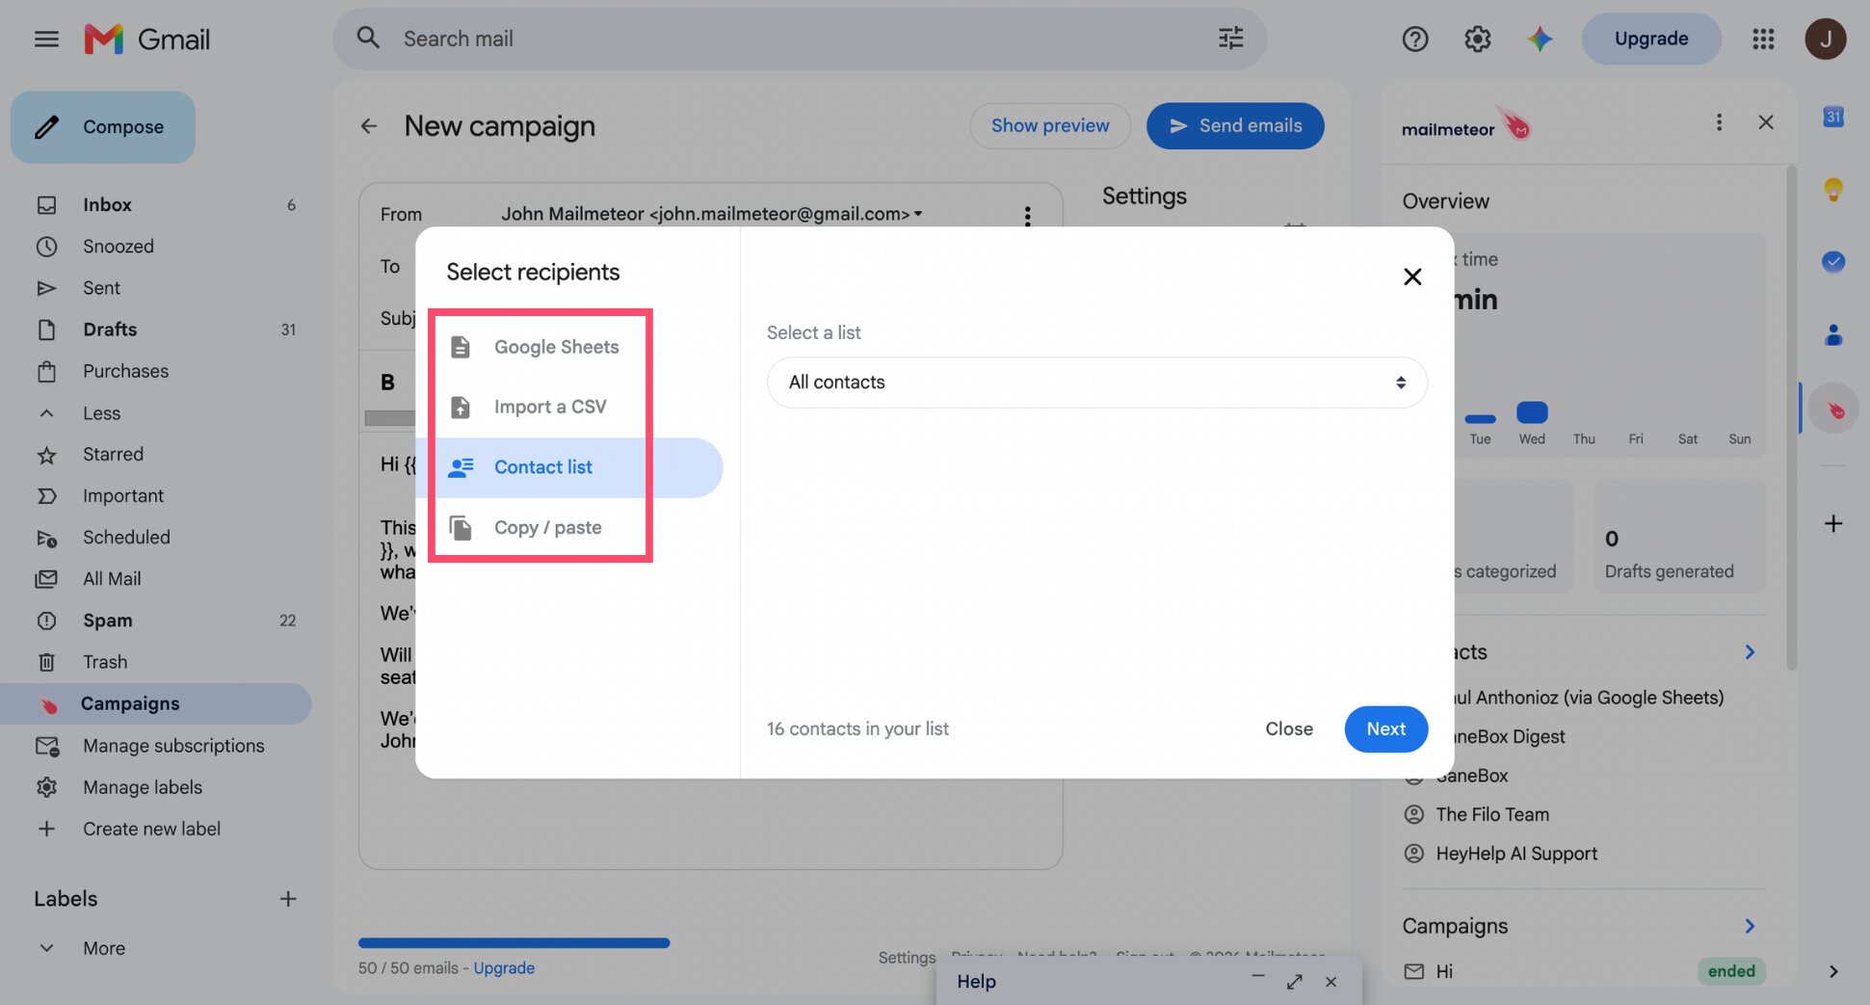The width and height of the screenshot is (1870, 1005).
Task: Open Google apps grid icon
Action: click(x=1762, y=40)
